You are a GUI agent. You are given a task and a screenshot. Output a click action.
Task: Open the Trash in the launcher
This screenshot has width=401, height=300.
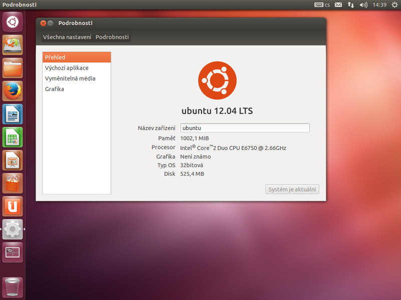[13, 287]
